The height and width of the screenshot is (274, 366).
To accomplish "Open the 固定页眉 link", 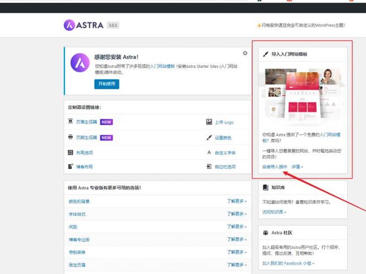I will [x=77, y=265].
